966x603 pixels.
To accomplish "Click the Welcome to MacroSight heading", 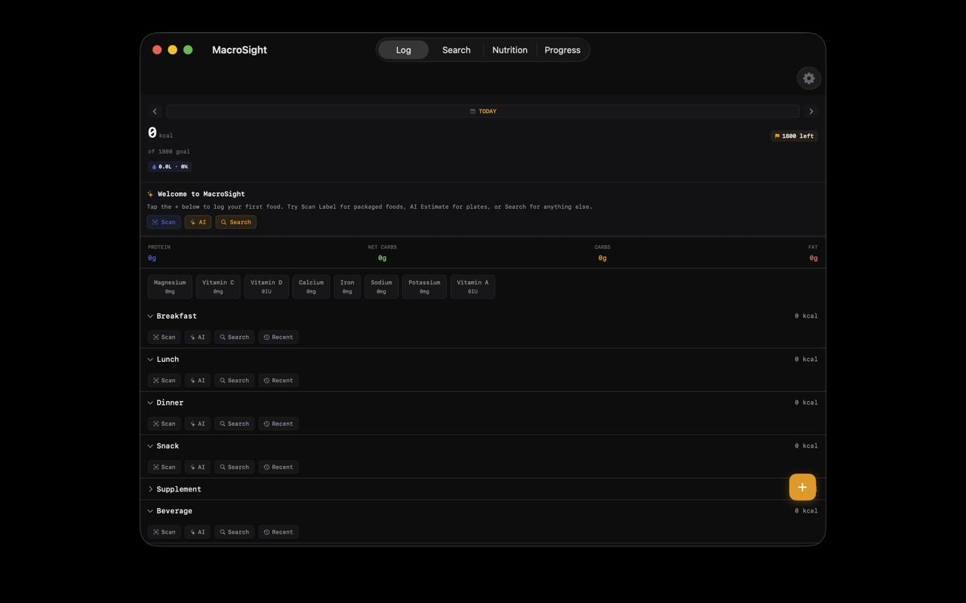I will [201, 194].
